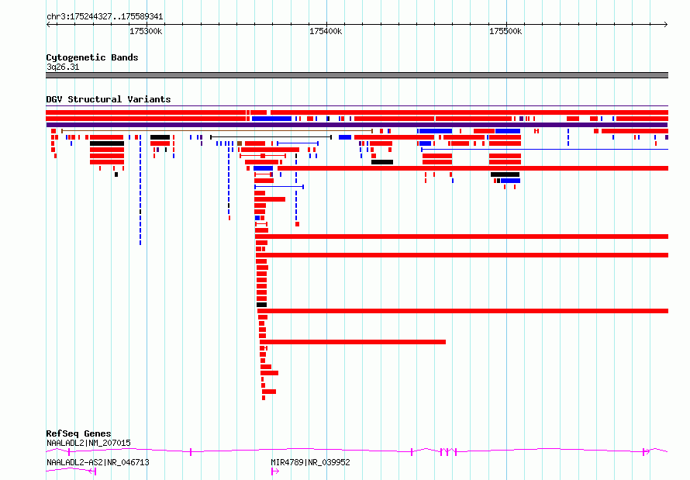This screenshot has width=690, height=480.
Task: Click the ruler's right arrowhead
Action: tap(666, 25)
